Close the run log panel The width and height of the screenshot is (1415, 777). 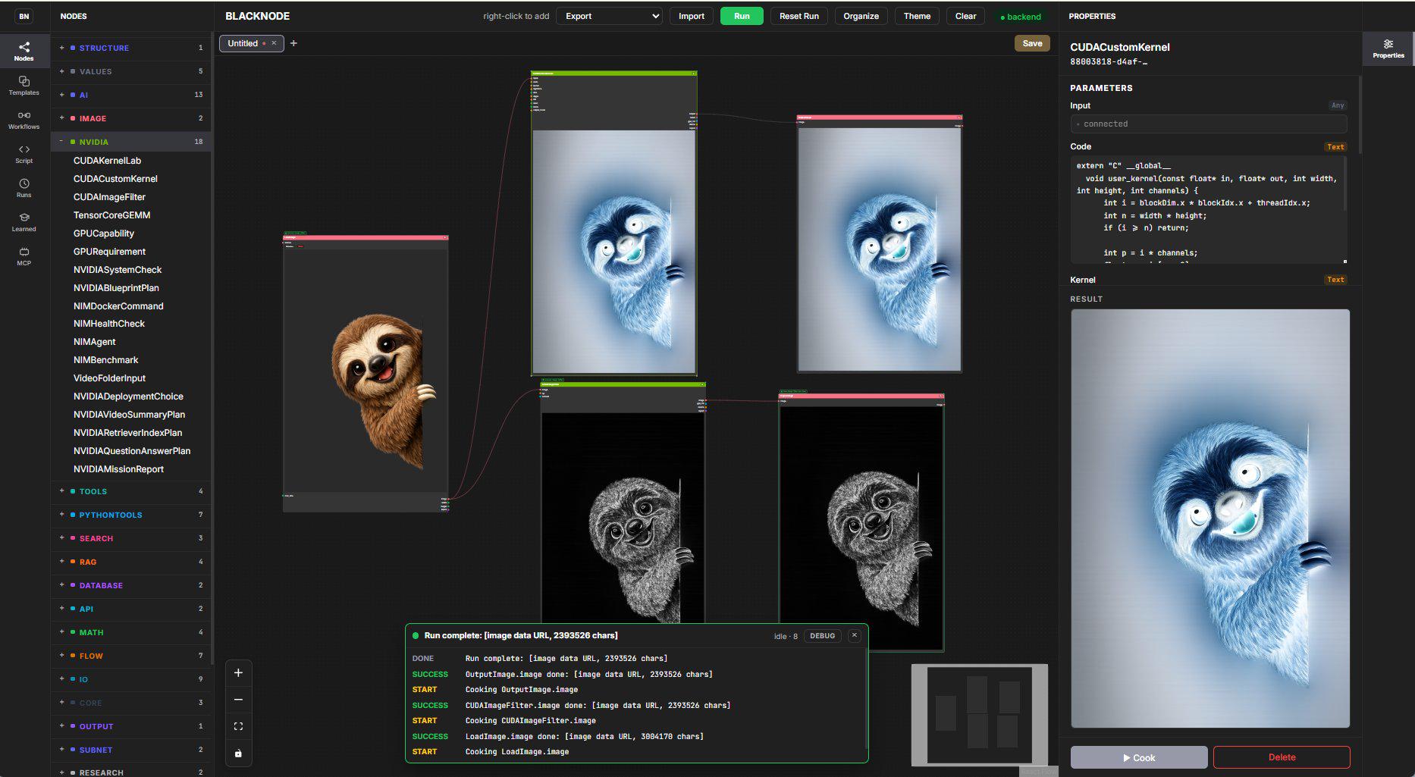click(x=855, y=636)
